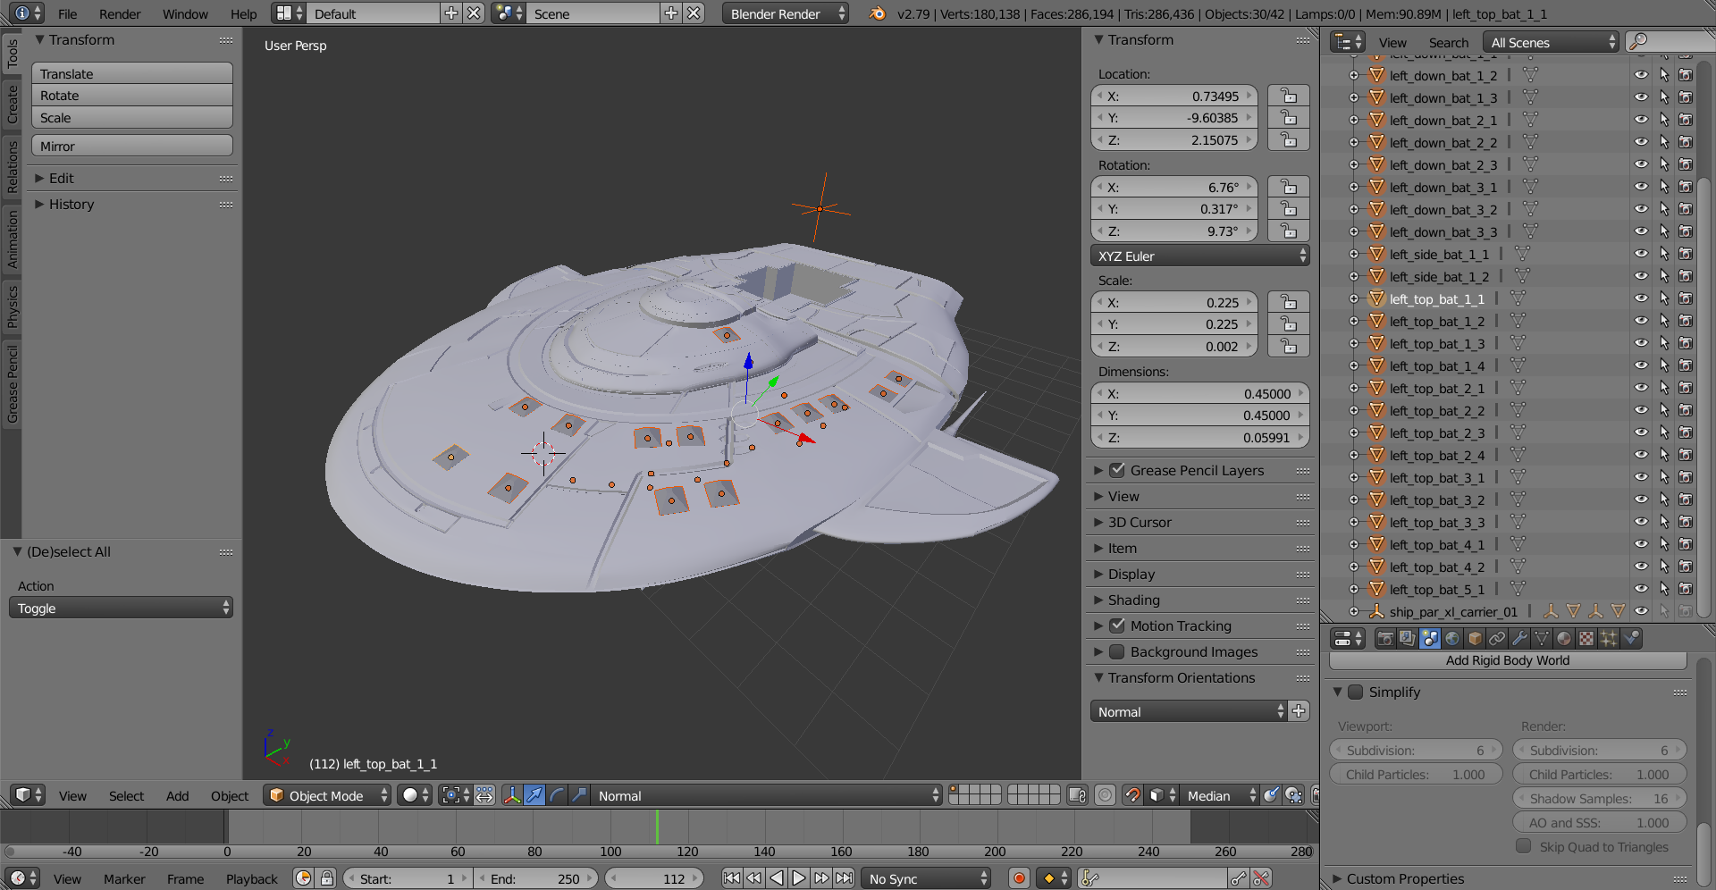Open the Physics properties tab
This screenshot has width=1716, height=890.
1633,638
